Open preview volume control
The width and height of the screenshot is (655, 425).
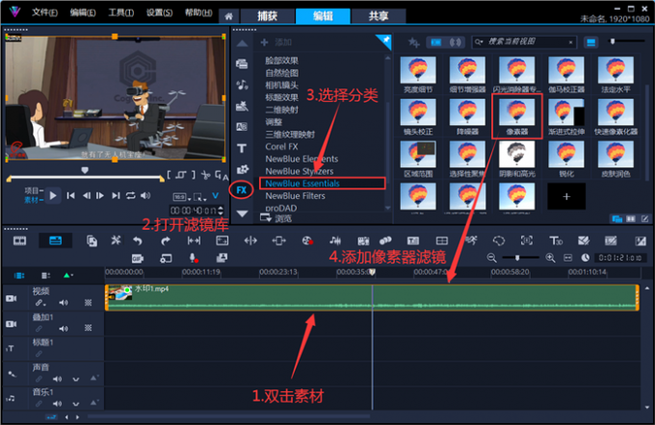(145, 195)
